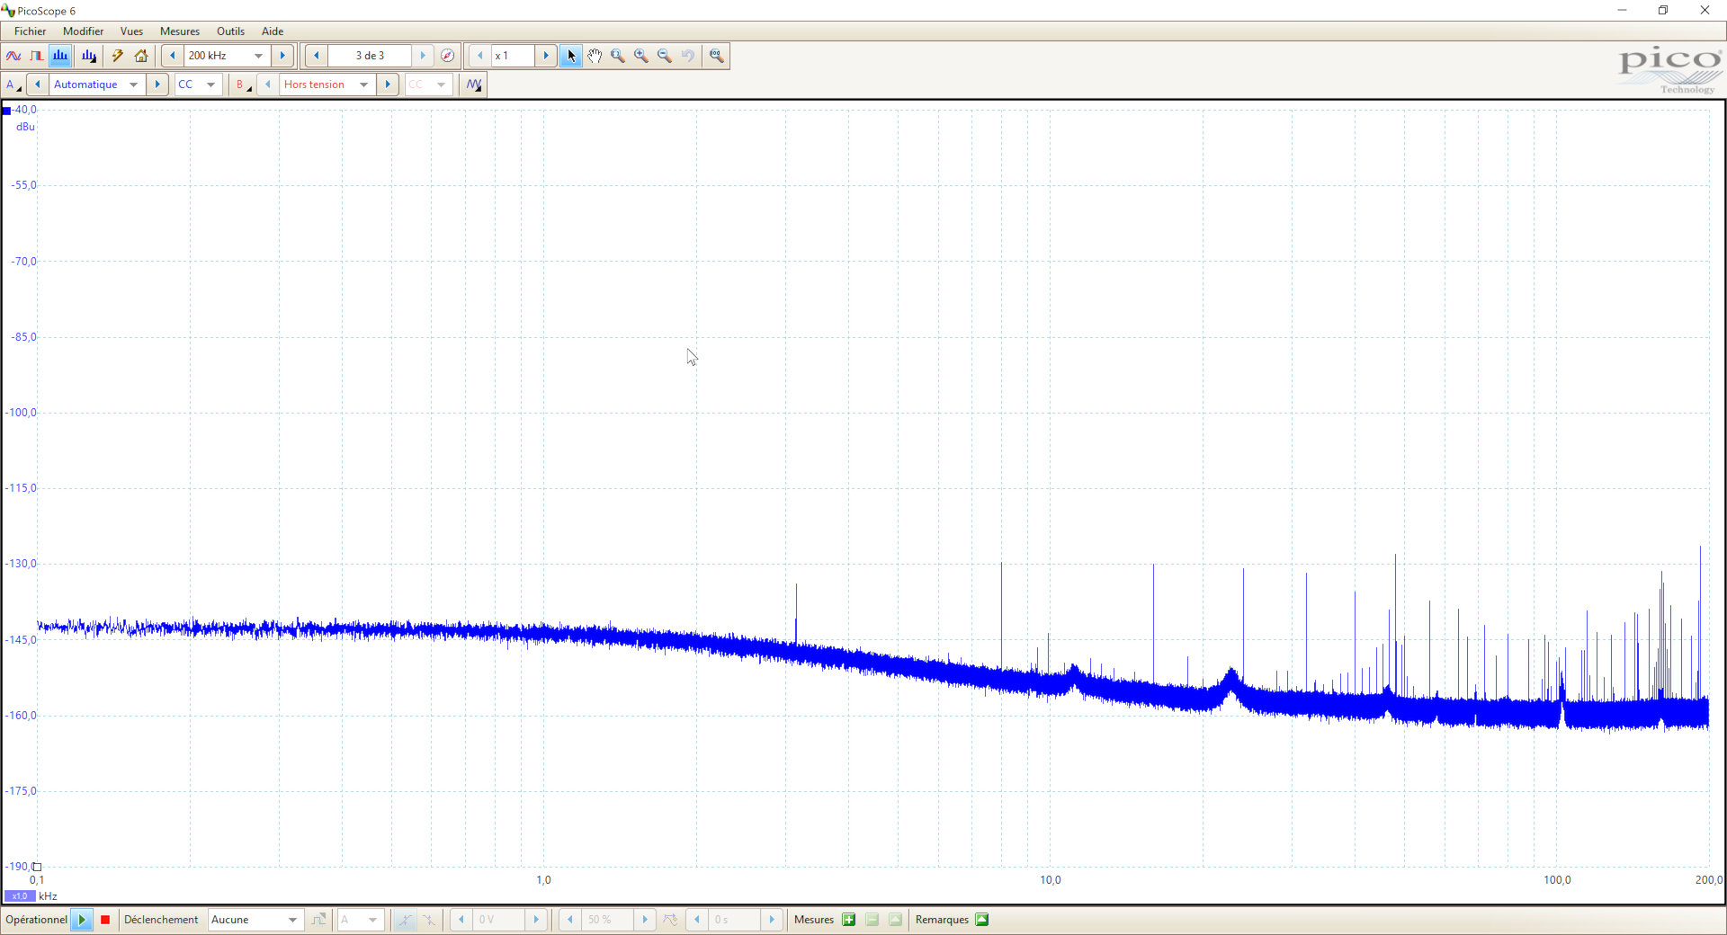Decrease trigger delay 0 s arrow

[697, 920]
